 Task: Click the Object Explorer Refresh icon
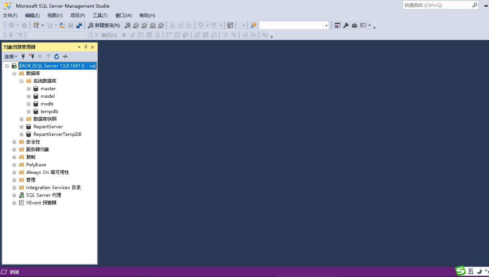(57, 57)
